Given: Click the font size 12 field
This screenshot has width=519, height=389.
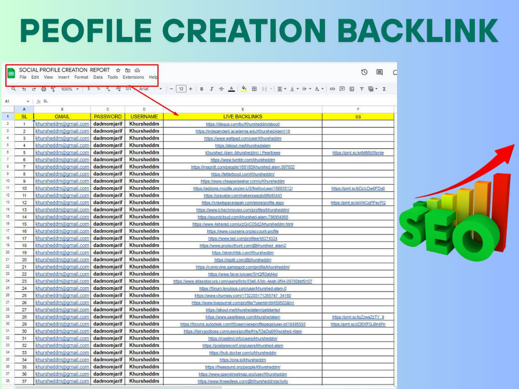Looking at the screenshot, I should [181, 89].
